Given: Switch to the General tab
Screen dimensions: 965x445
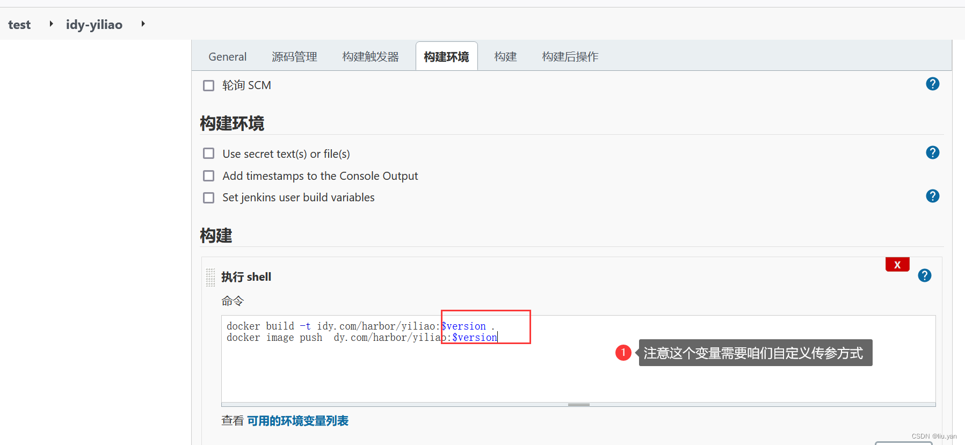Looking at the screenshot, I should point(227,56).
